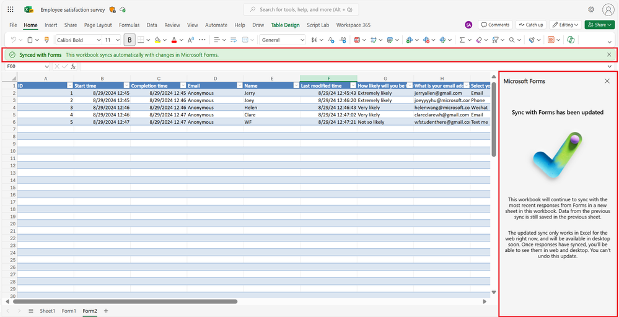Open the Email column filter dropdown
619x317 pixels.
click(240, 85)
